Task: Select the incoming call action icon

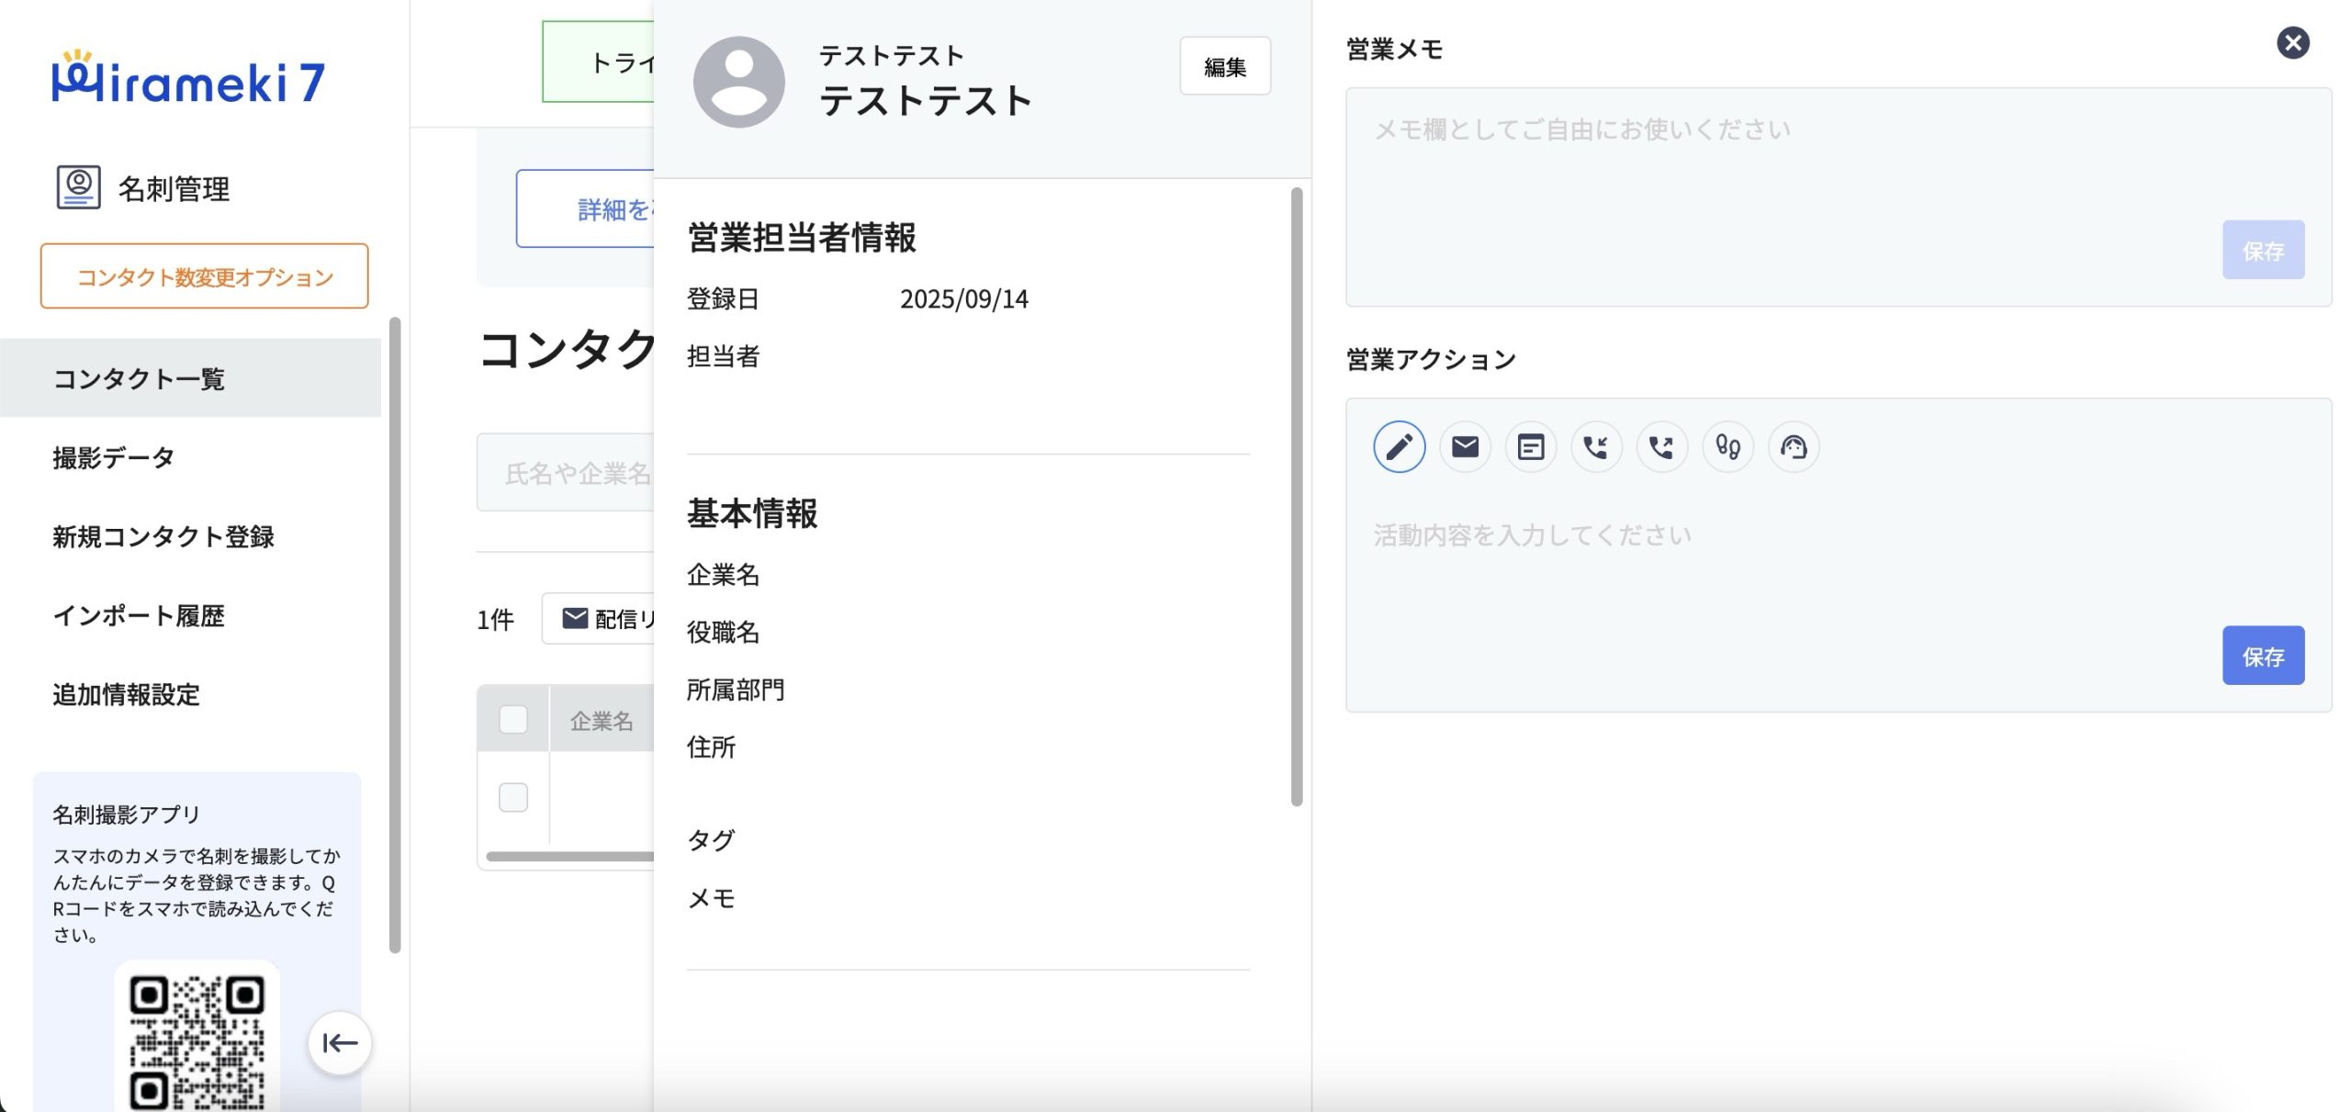Action: [1596, 447]
